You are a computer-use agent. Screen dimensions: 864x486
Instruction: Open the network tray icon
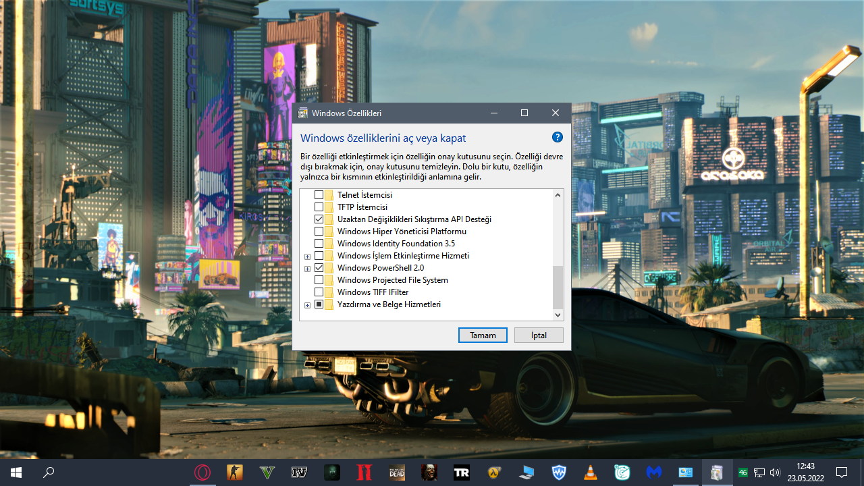(759, 473)
